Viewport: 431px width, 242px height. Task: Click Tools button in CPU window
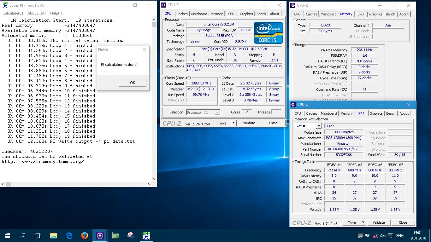(222, 123)
